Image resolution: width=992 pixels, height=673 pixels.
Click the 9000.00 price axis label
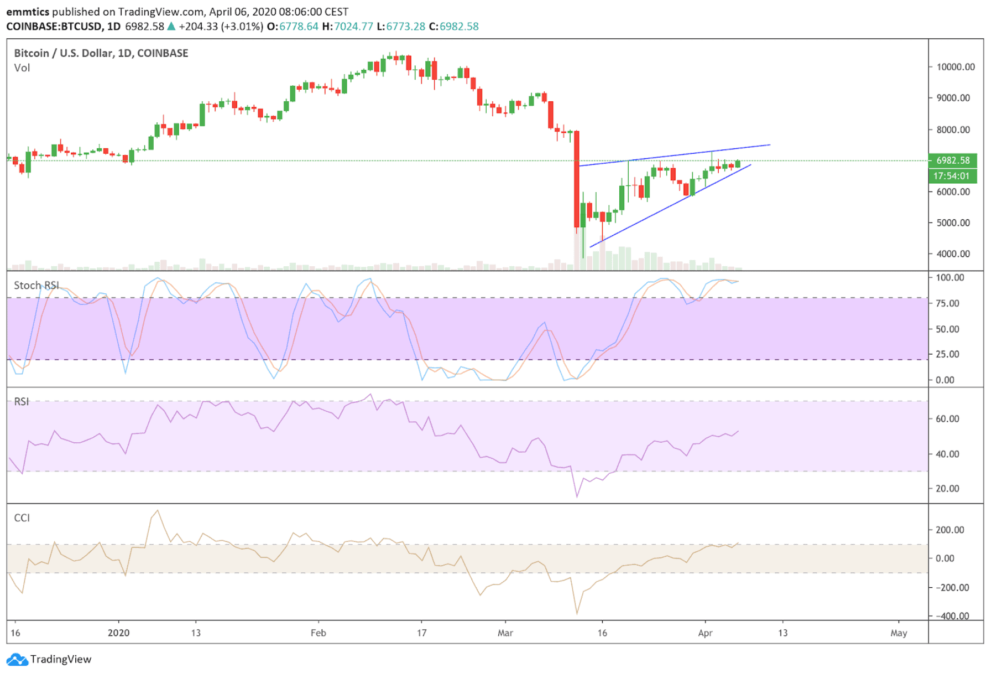point(953,98)
